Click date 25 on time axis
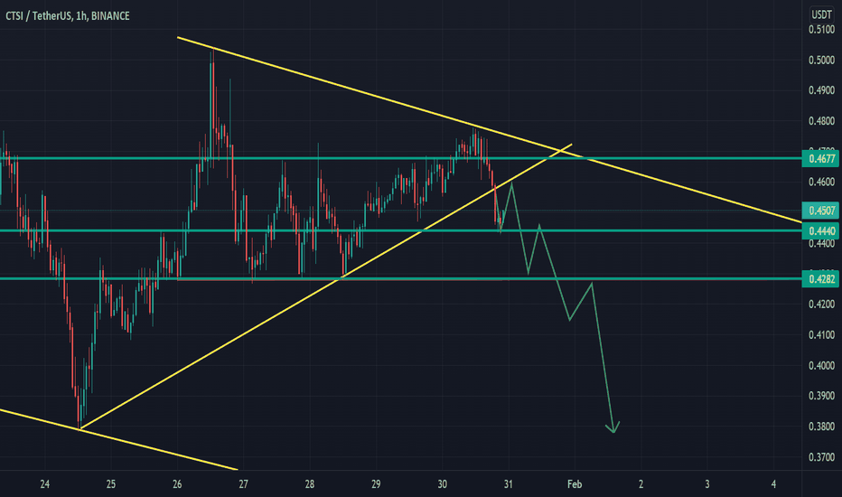The width and height of the screenshot is (842, 497). pyautogui.click(x=110, y=484)
